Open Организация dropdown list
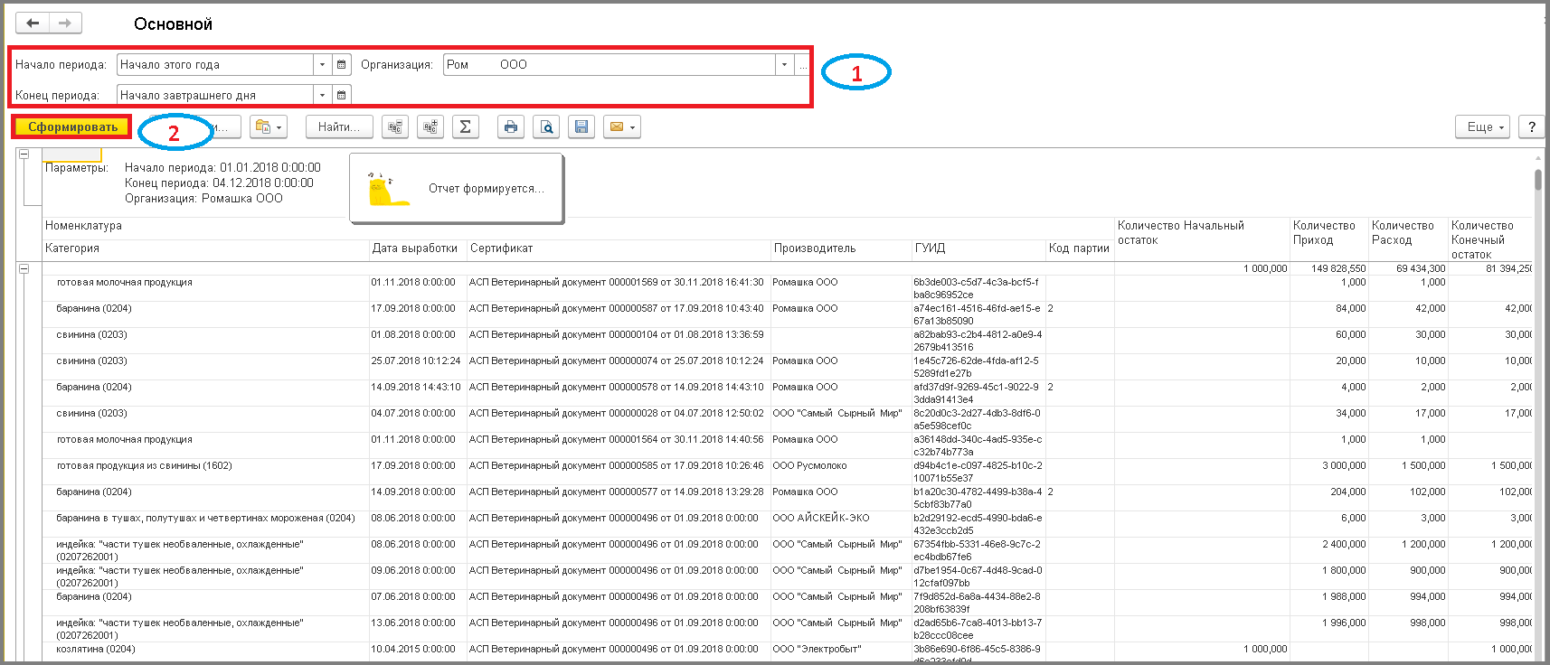 [784, 65]
